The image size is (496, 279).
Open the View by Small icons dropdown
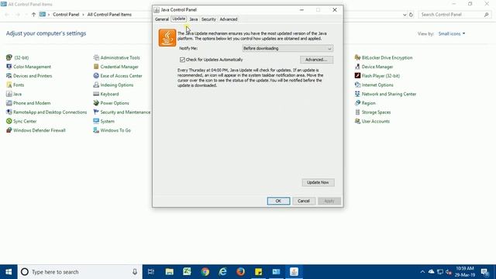pyautogui.click(x=452, y=33)
